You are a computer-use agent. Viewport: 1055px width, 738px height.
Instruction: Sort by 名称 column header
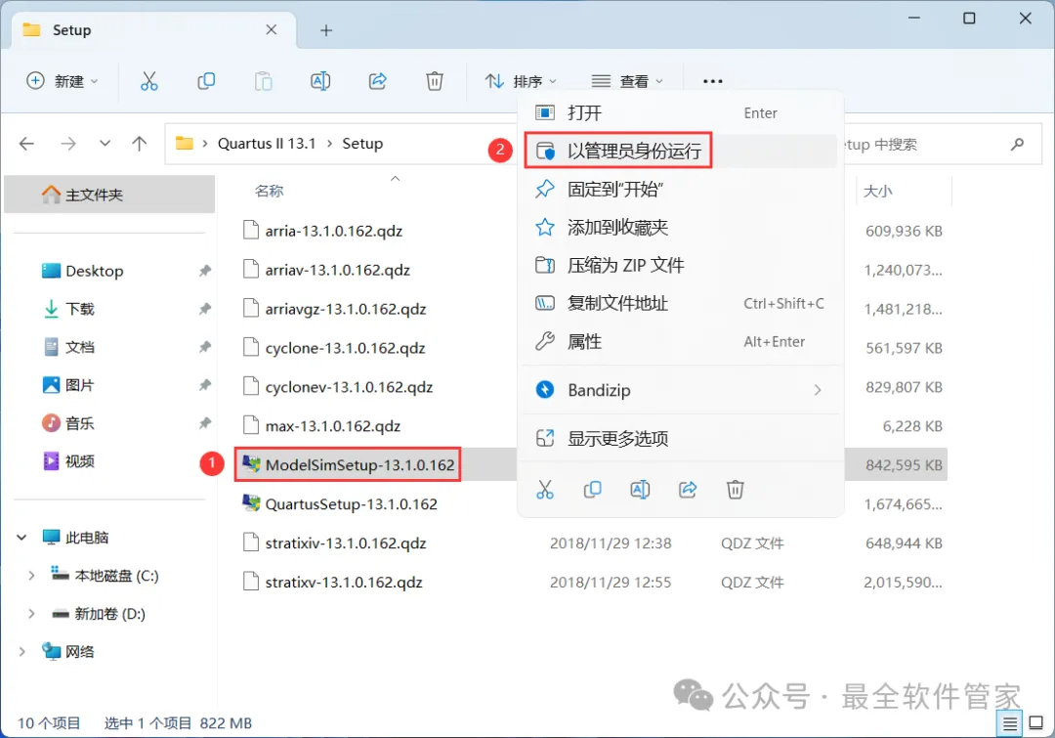(x=270, y=192)
